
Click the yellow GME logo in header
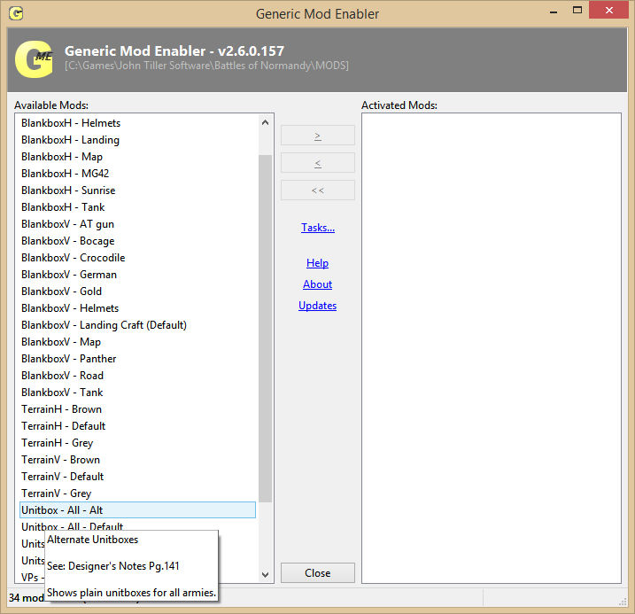coord(34,59)
